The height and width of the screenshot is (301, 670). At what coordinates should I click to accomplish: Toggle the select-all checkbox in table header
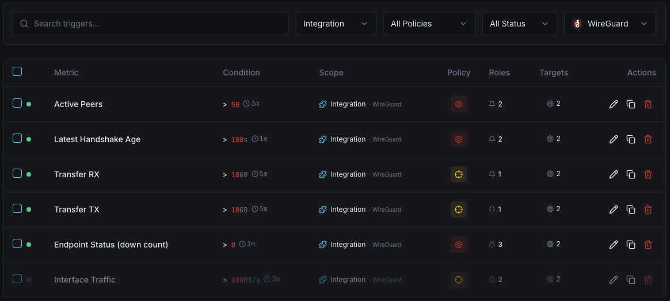click(x=17, y=71)
